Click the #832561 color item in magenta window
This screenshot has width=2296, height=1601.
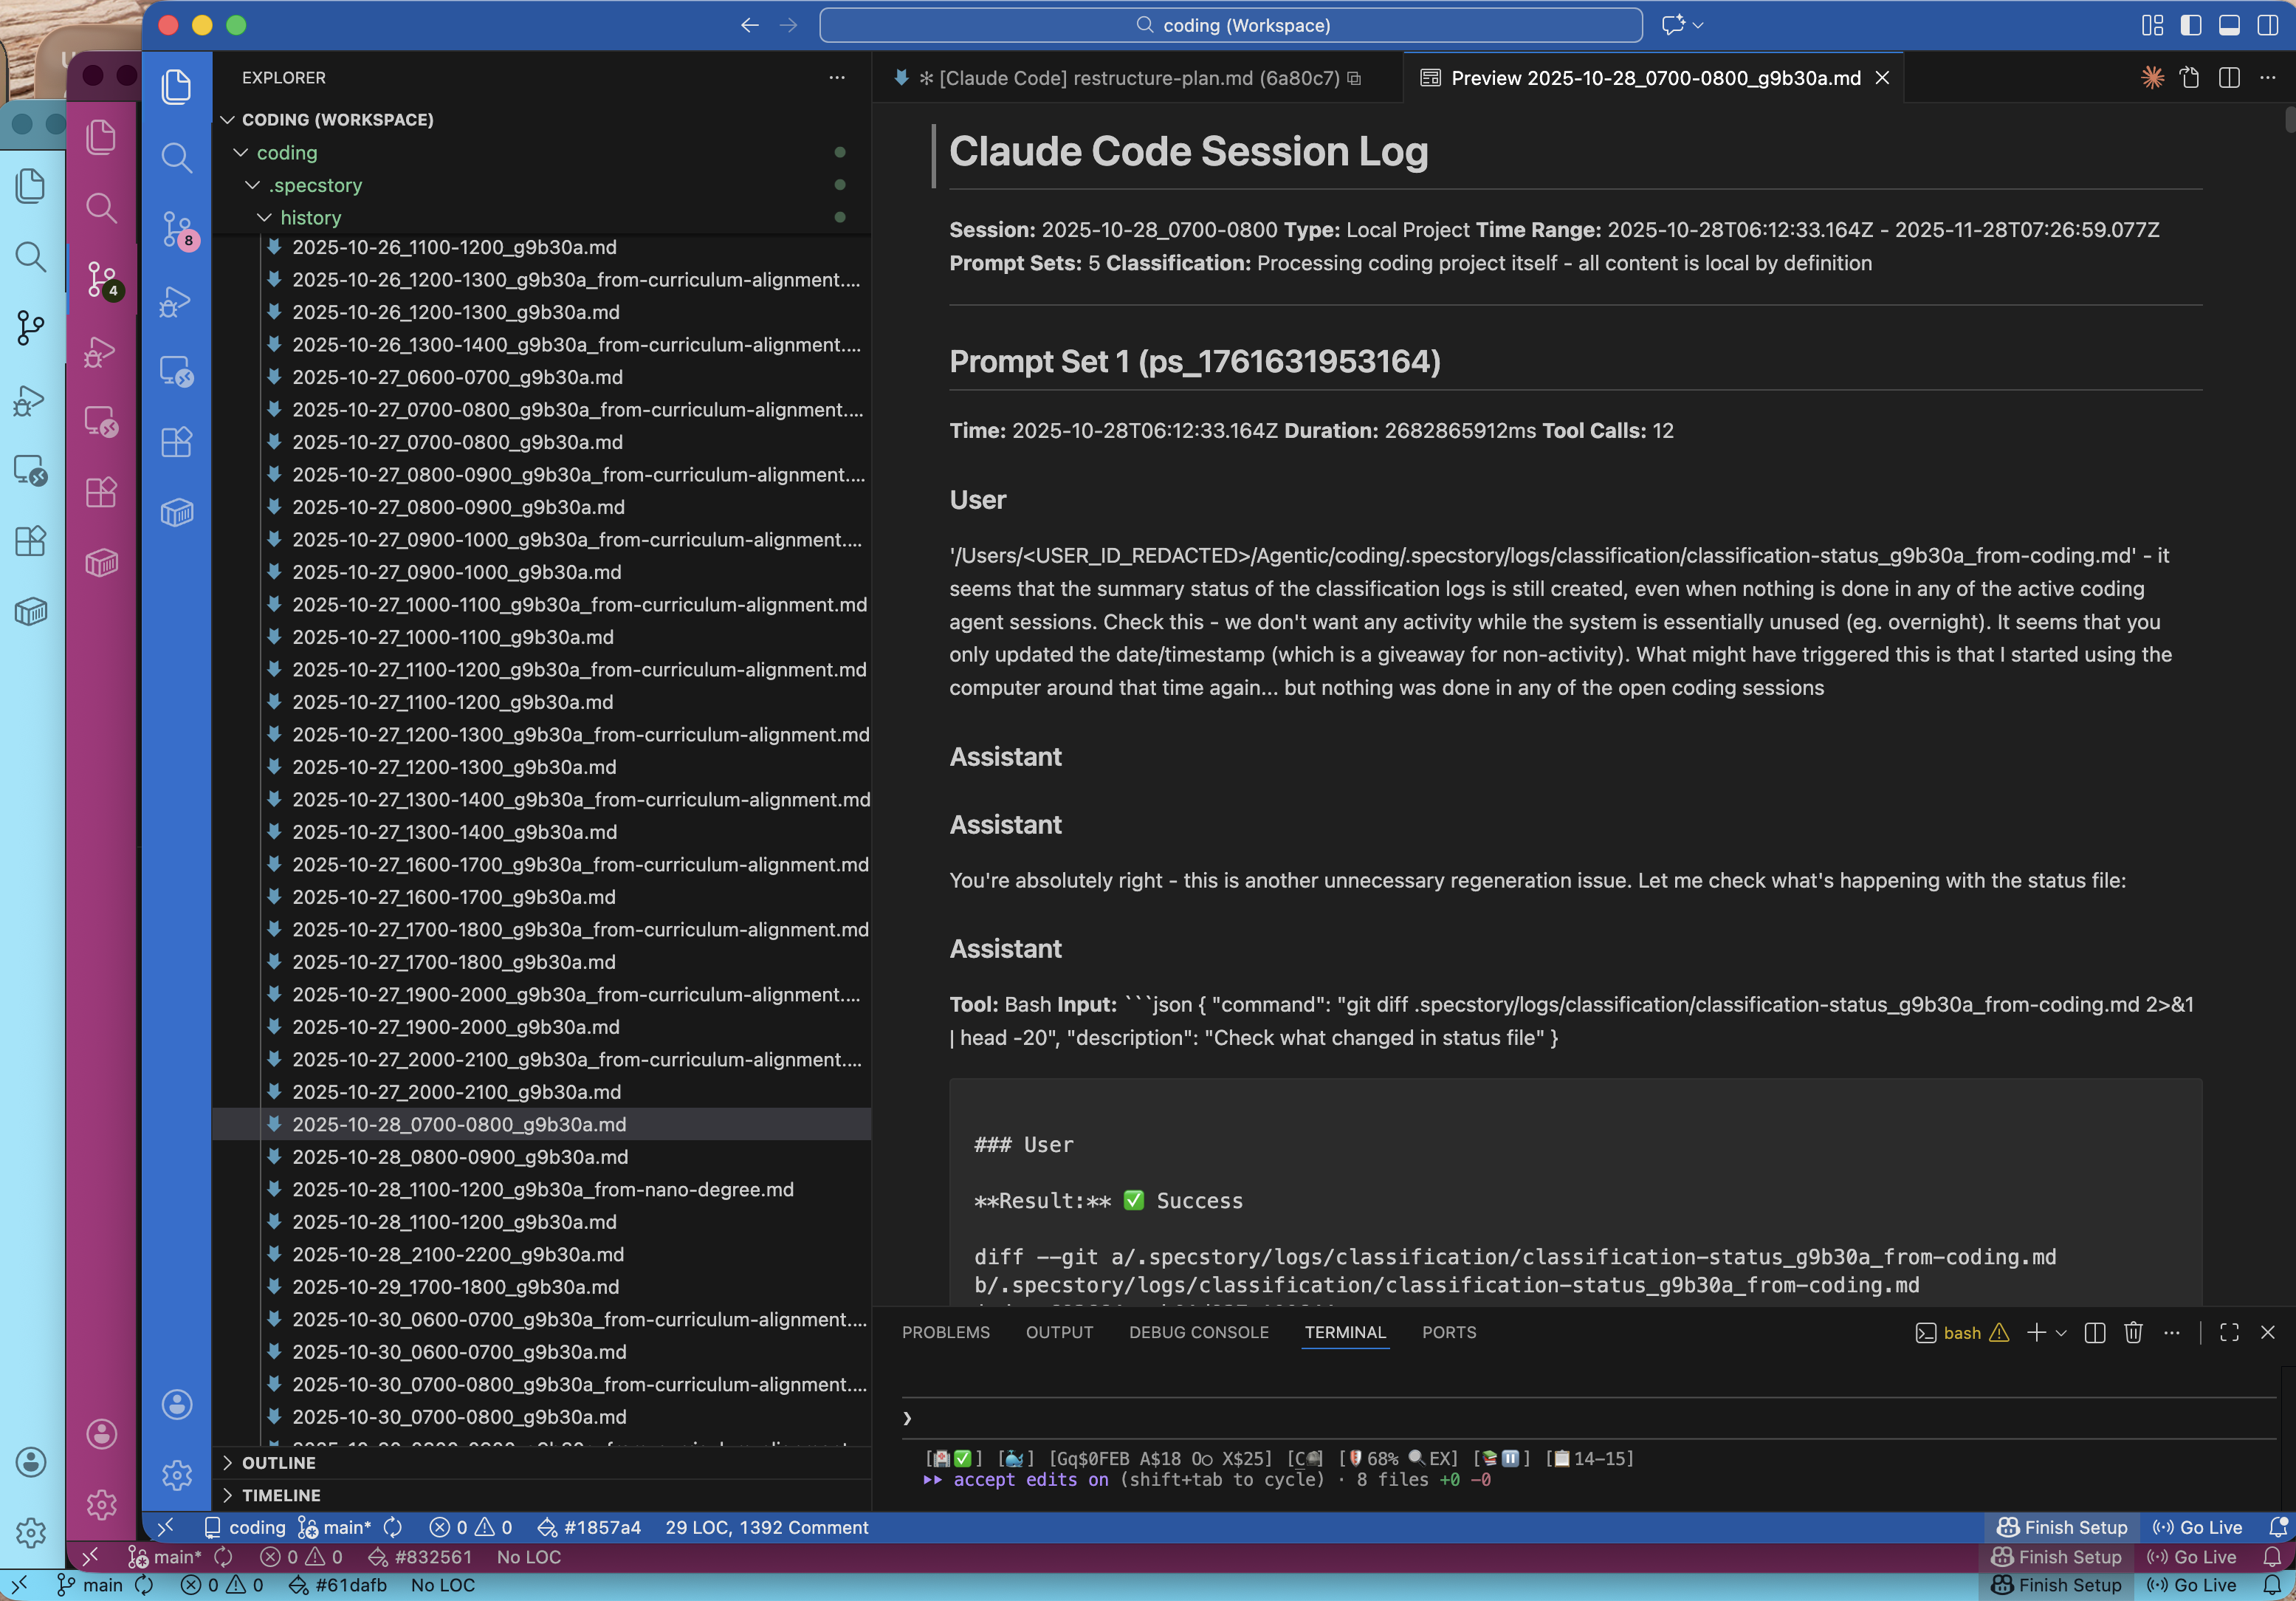tap(420, 1557)
